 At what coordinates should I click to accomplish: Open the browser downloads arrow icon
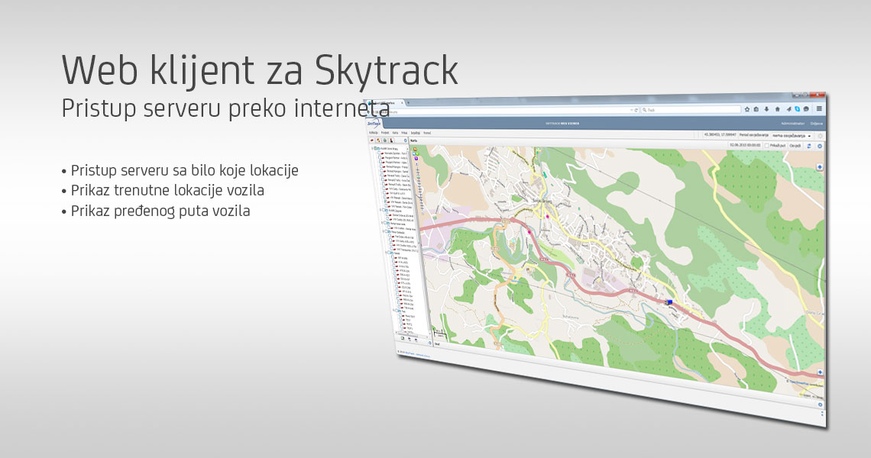click(x=766, y=109)
